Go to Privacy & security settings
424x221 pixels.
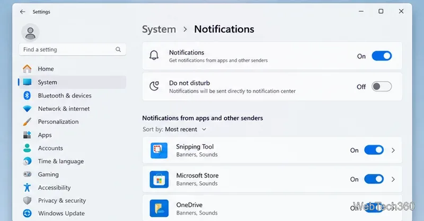point(72,200)
